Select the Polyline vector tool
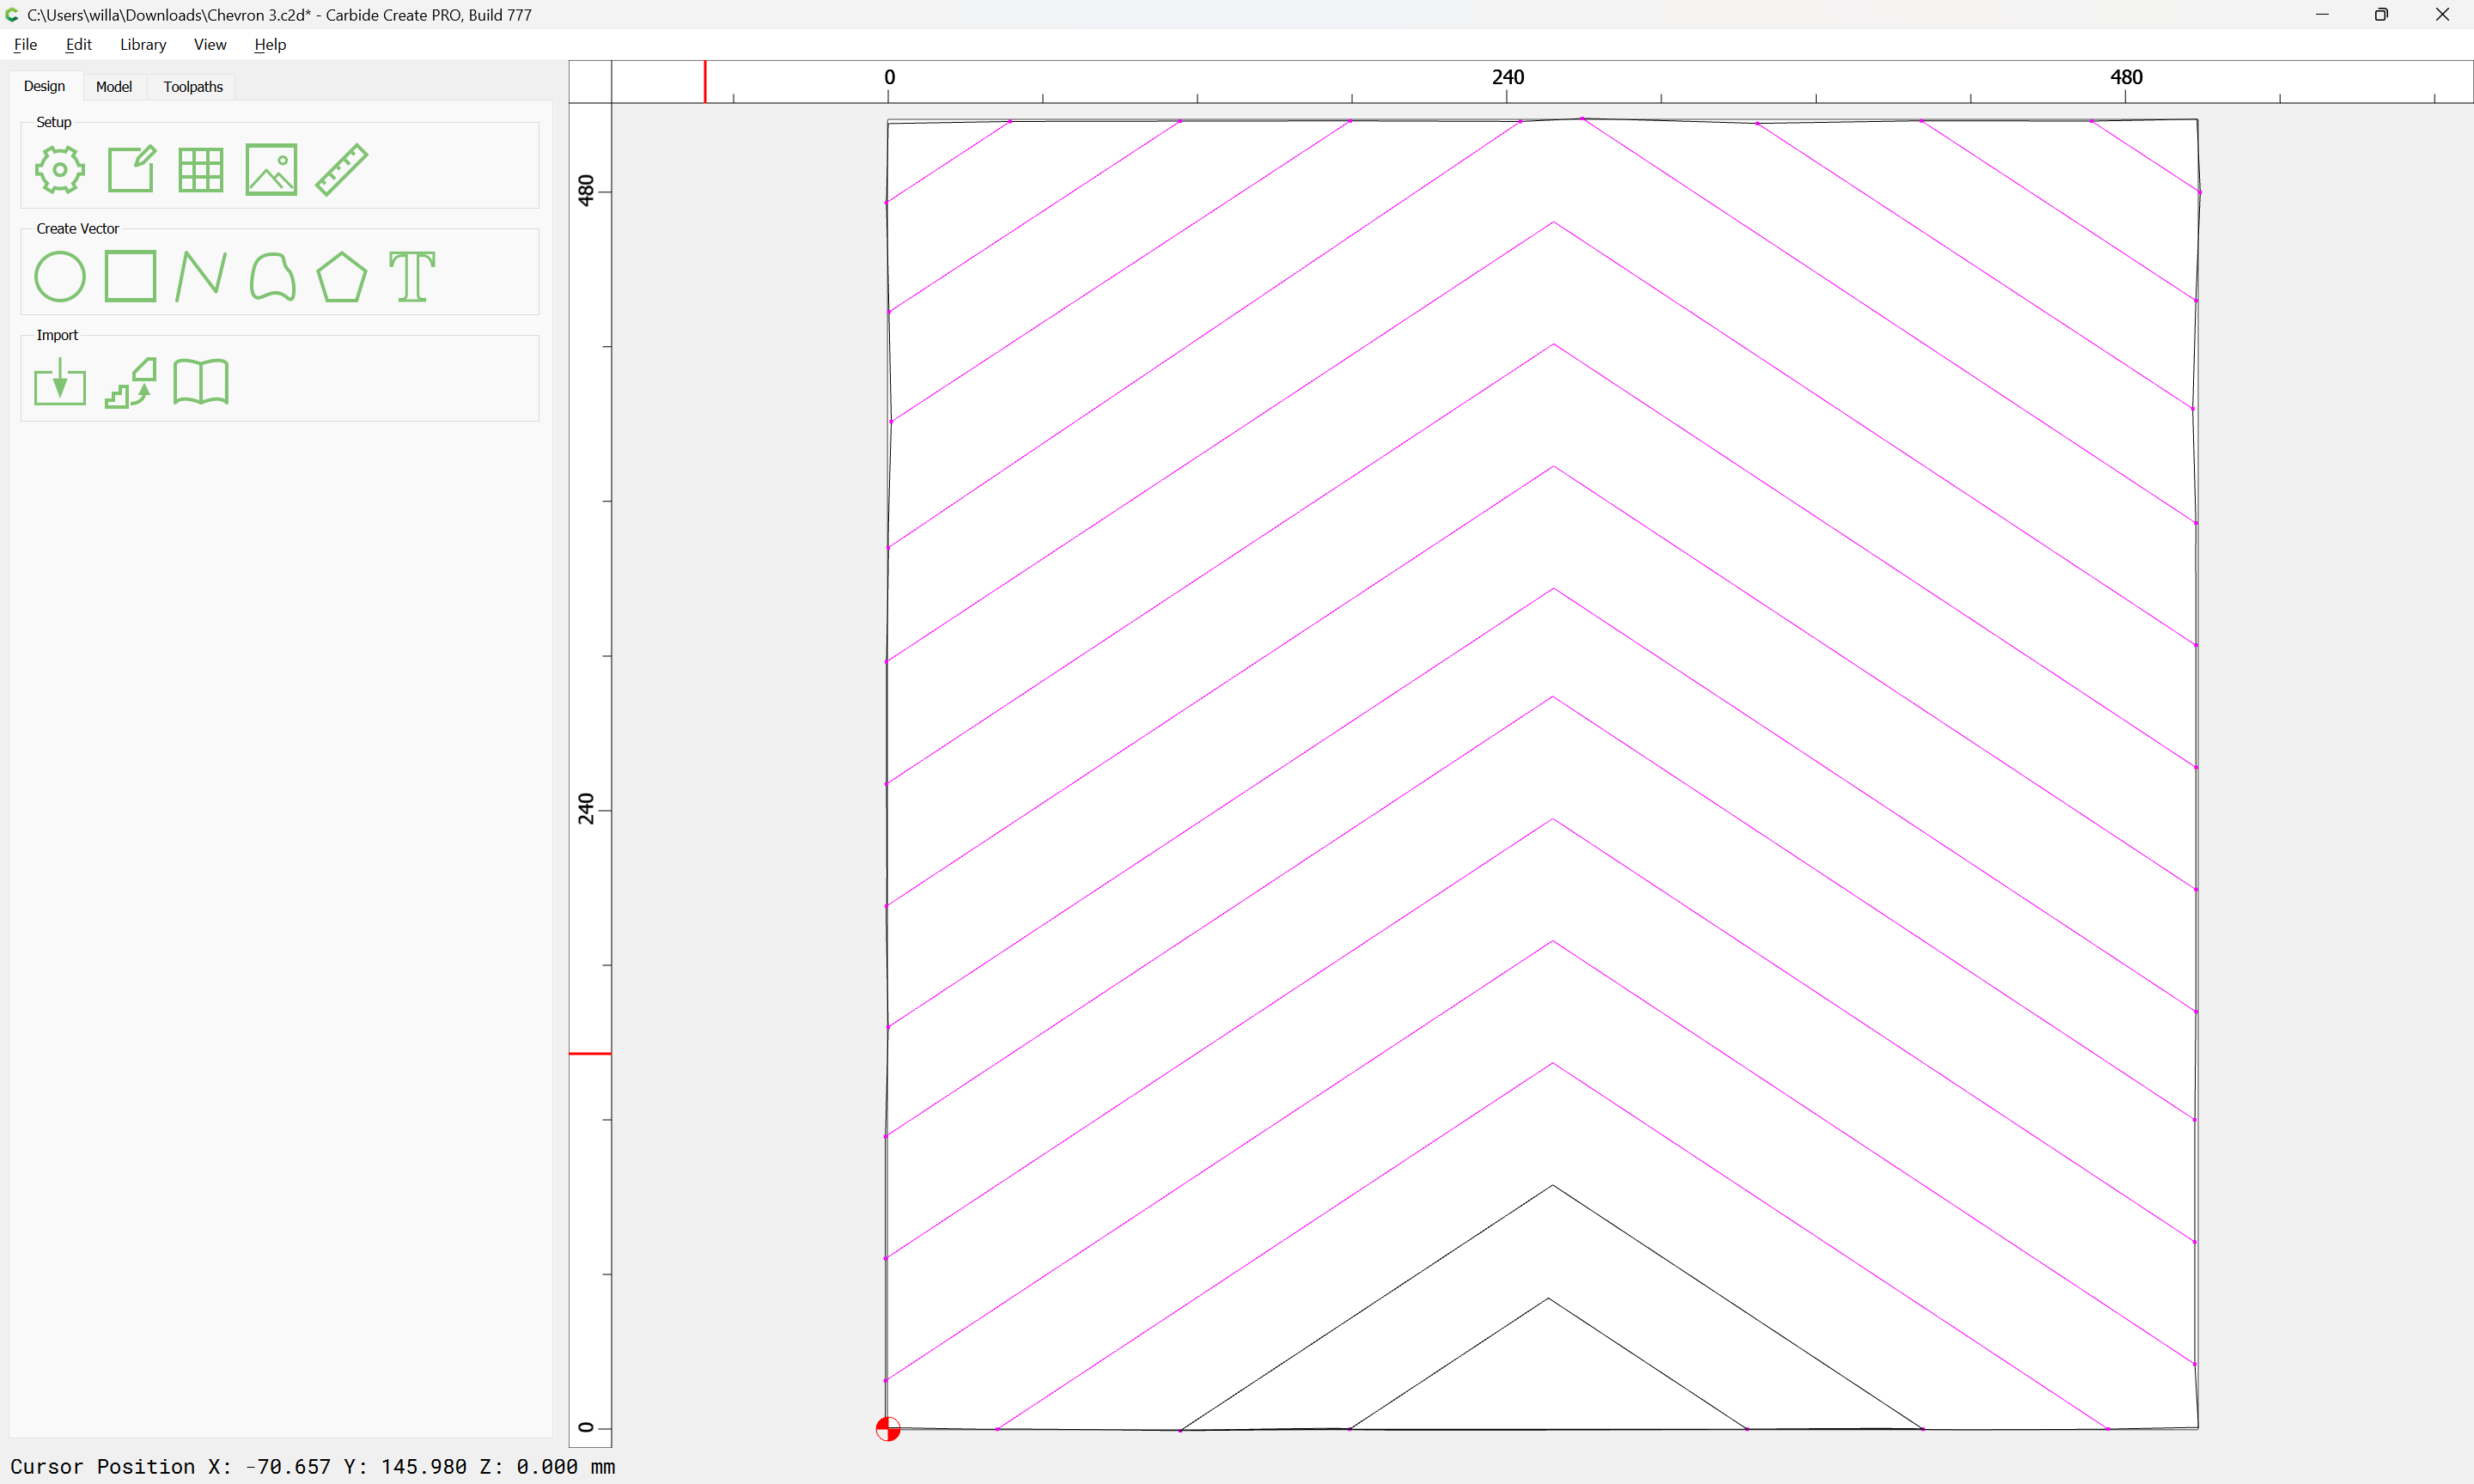This screenshot has width=2474, height=1484. click(201, 277)
